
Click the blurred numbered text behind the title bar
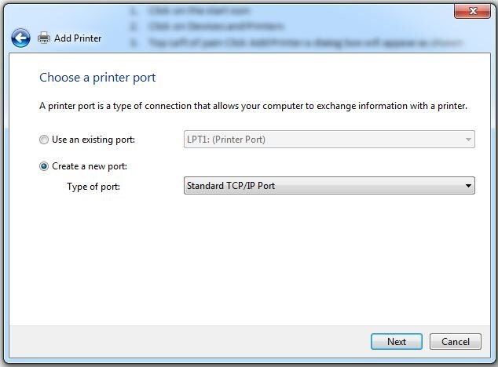tap(295, 27)
